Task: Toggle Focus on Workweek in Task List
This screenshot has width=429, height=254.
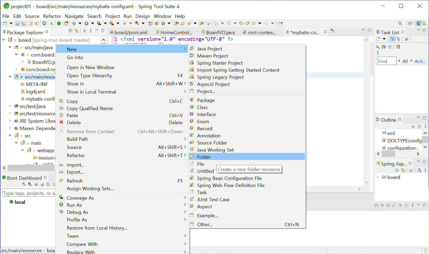Action: coord(407,39)
